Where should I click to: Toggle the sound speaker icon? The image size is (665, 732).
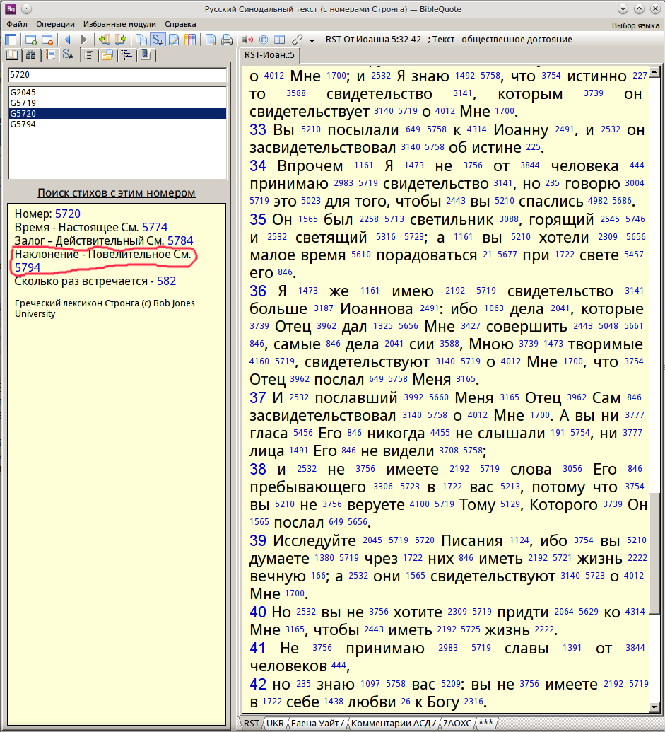(247, 40)
